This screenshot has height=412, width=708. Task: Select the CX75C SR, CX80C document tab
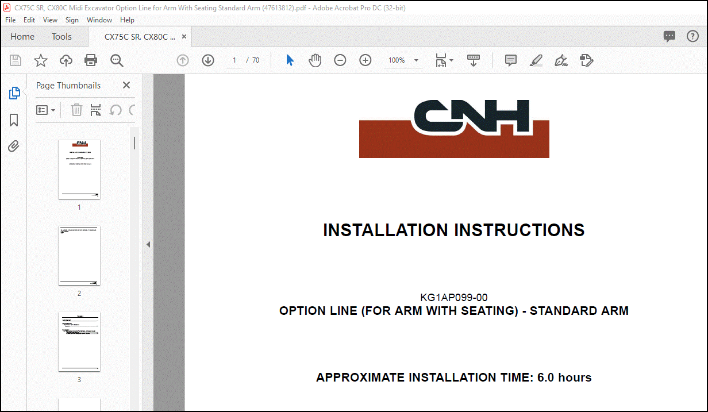tap(140, 36)
